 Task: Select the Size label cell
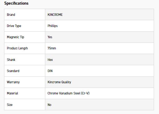click(24, 105)
